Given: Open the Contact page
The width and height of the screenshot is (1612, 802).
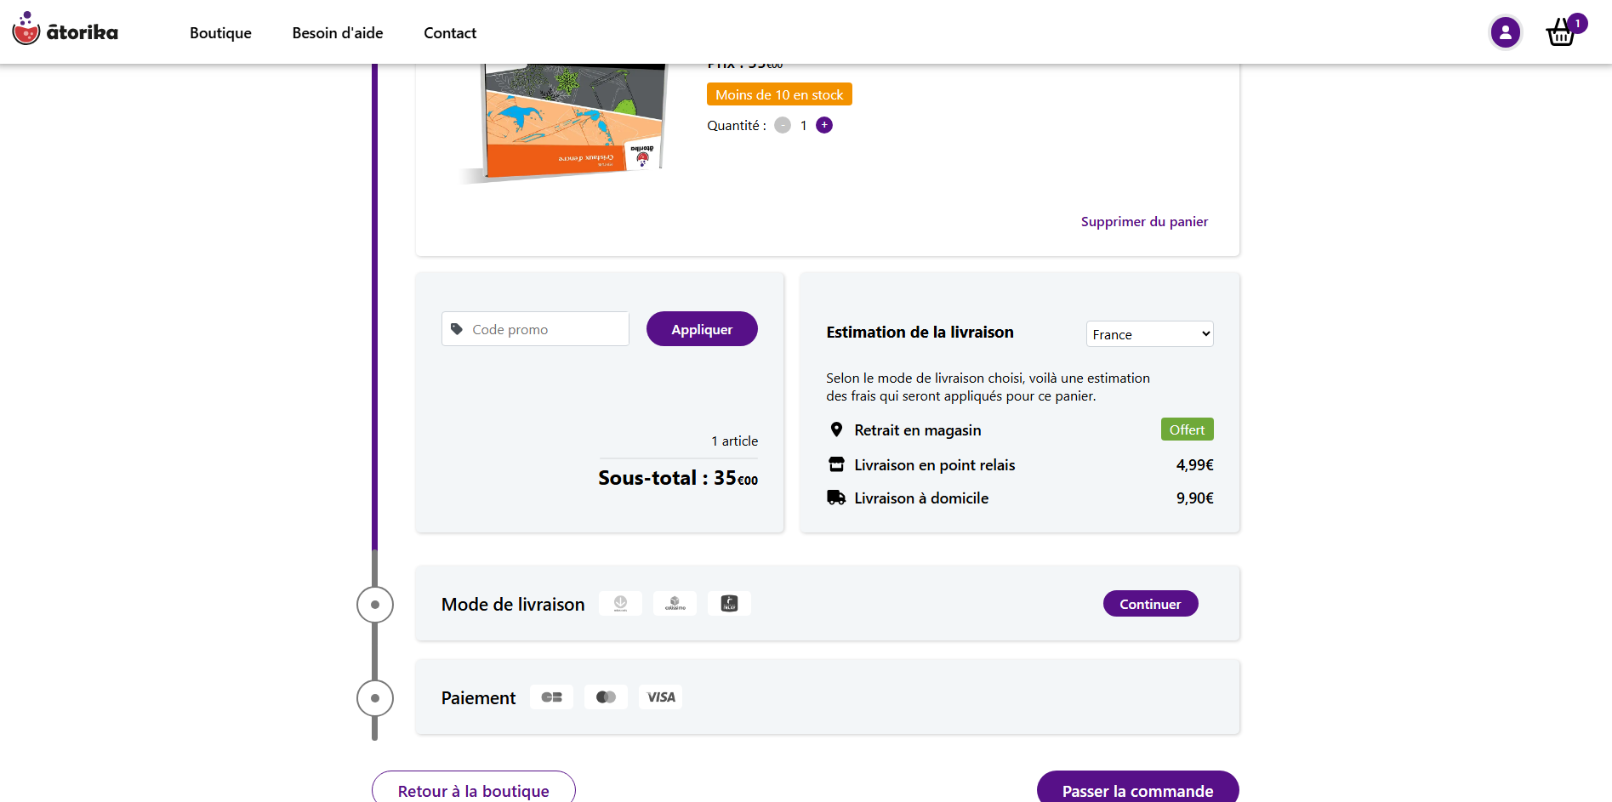Looking at the screenshot, I should [x=450, y=33].
